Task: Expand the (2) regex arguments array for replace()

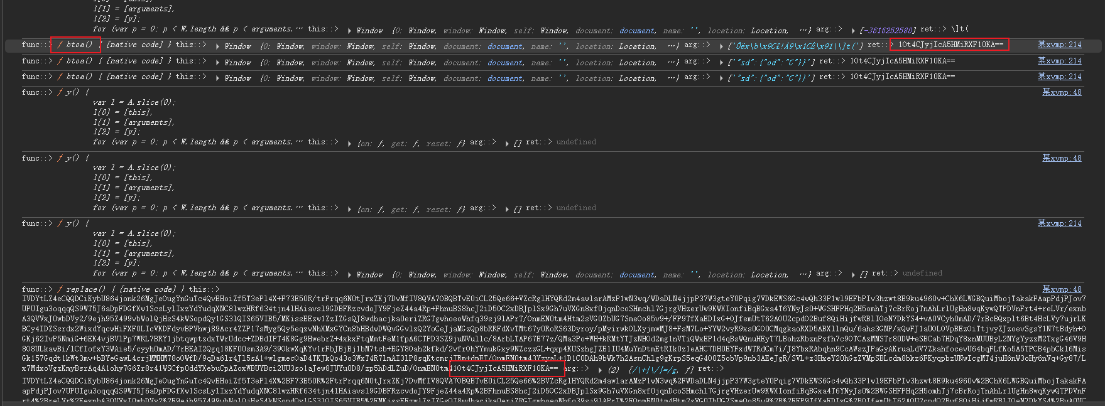Action: click(x=601, y=370)
